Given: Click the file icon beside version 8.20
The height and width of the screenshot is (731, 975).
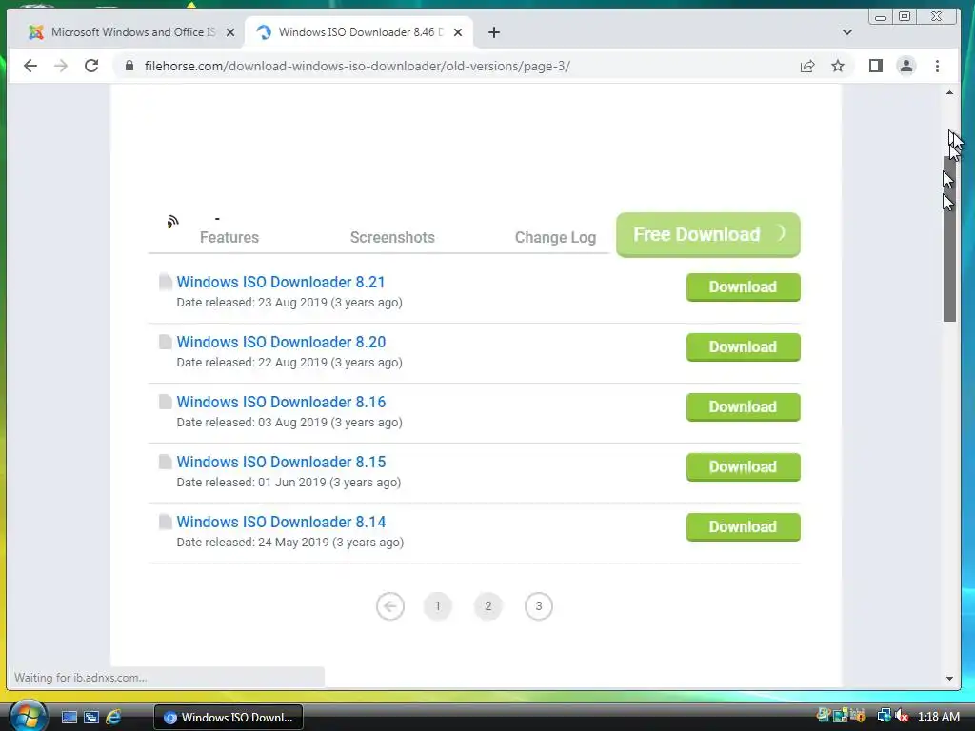Looking at the screenshot, I should [165, 342].
